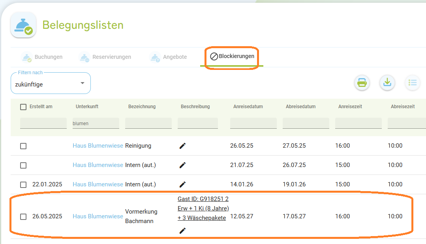Image resolution: width=426 pixels, height=244 pixels.
Task: Select the Reinigung row checkbox
Action: [x=23, y=146]
